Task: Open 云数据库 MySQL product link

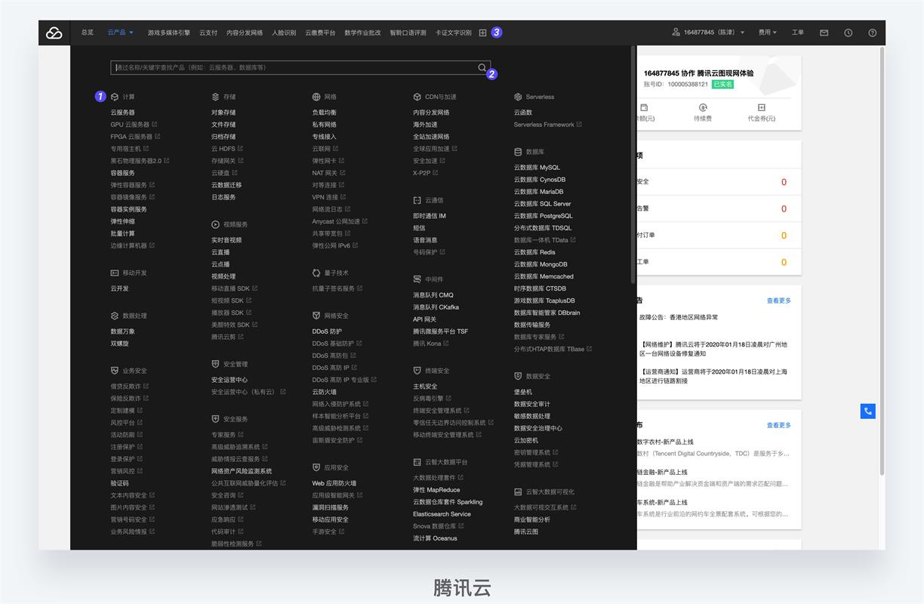Action: [x=537, y=168]
